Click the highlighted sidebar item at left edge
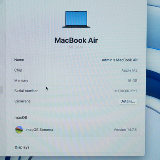160x160 pixels. 1,90
